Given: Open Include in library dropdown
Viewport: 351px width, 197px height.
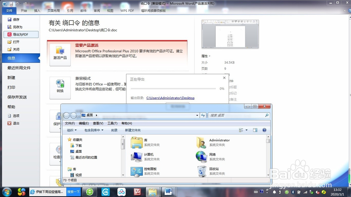Looking at the screenshot, I should pyautogui.click(x=94, y=130).
